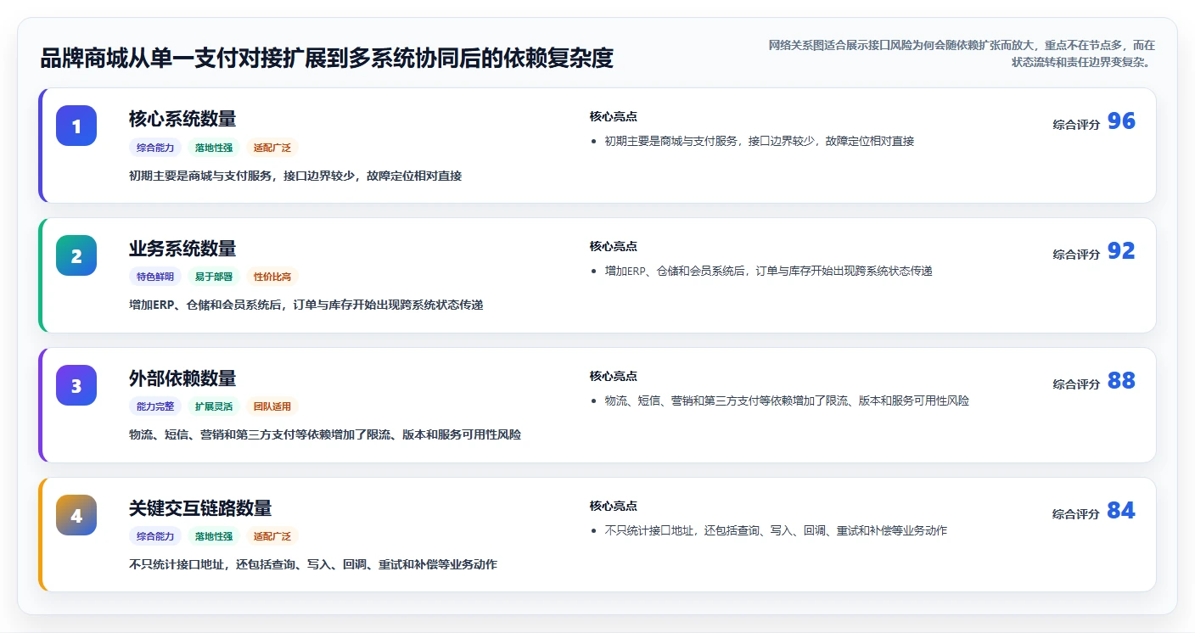Click 综合能力 tag in 关键交互链路数量 card

155,536
